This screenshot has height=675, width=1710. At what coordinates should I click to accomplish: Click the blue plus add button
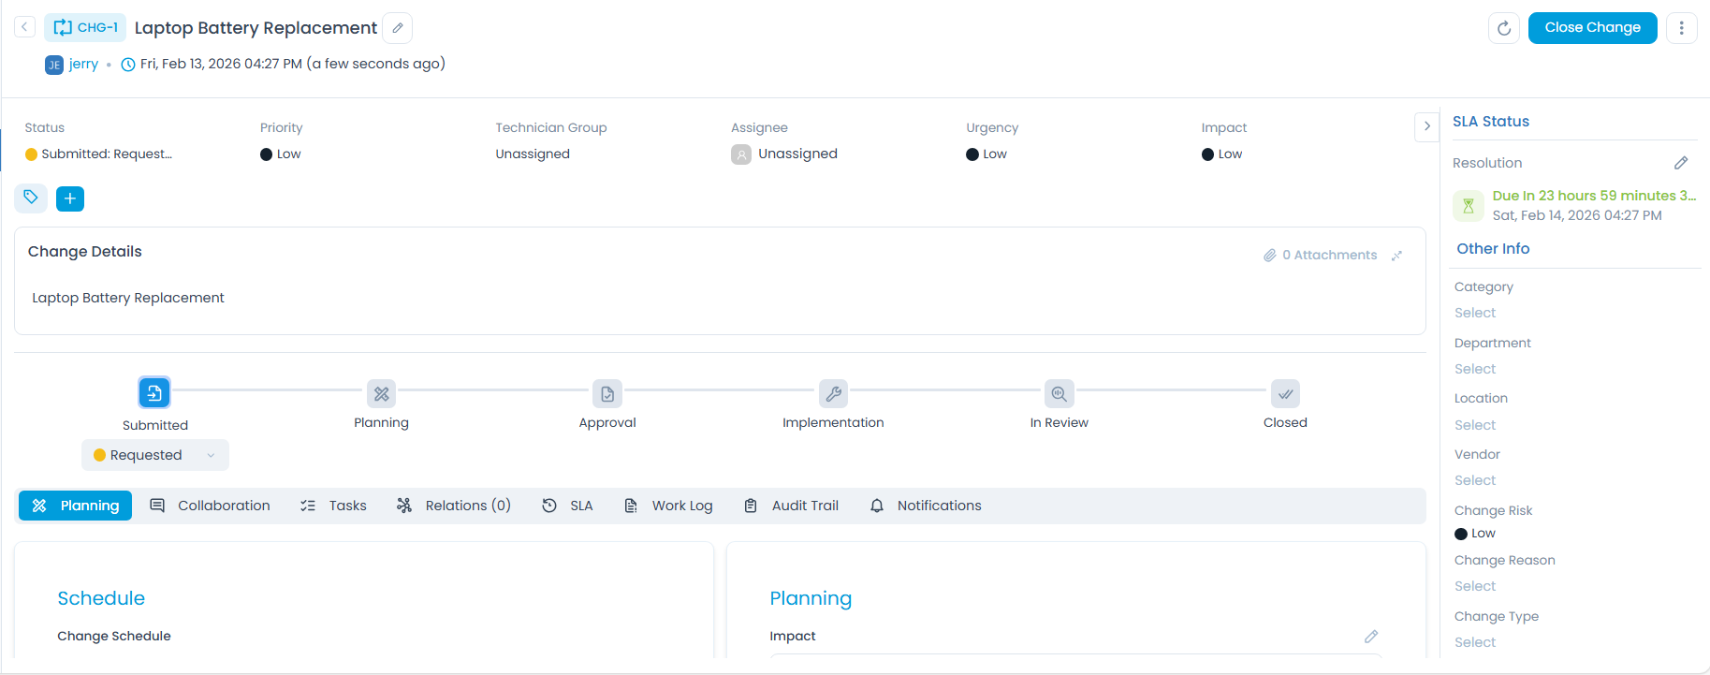70,198
